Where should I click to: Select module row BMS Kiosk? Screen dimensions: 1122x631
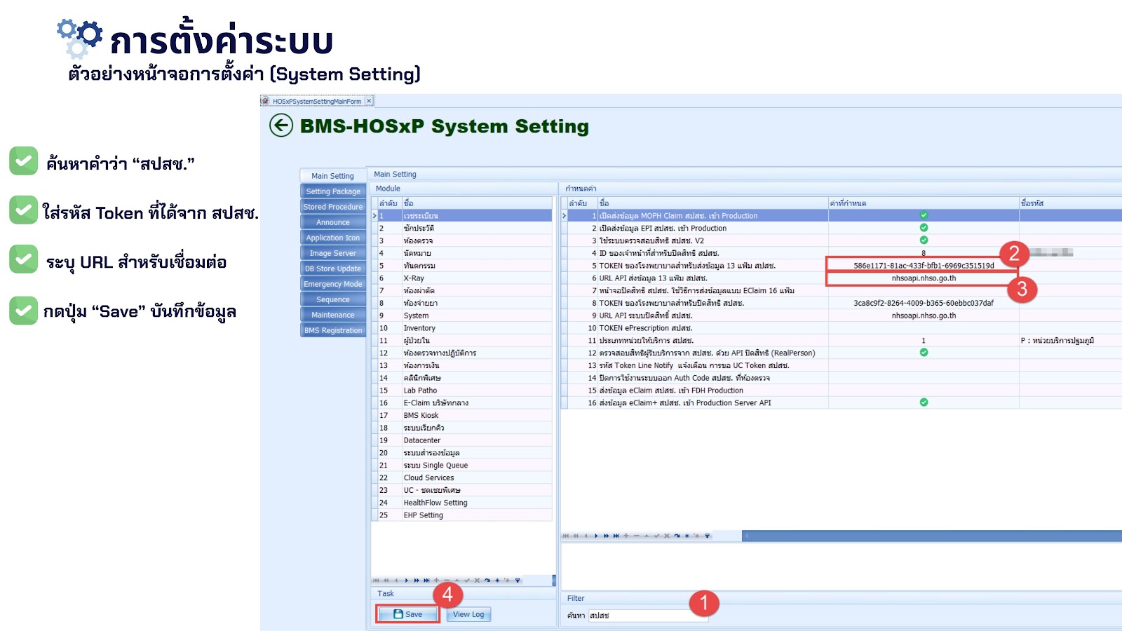point(462,415)
